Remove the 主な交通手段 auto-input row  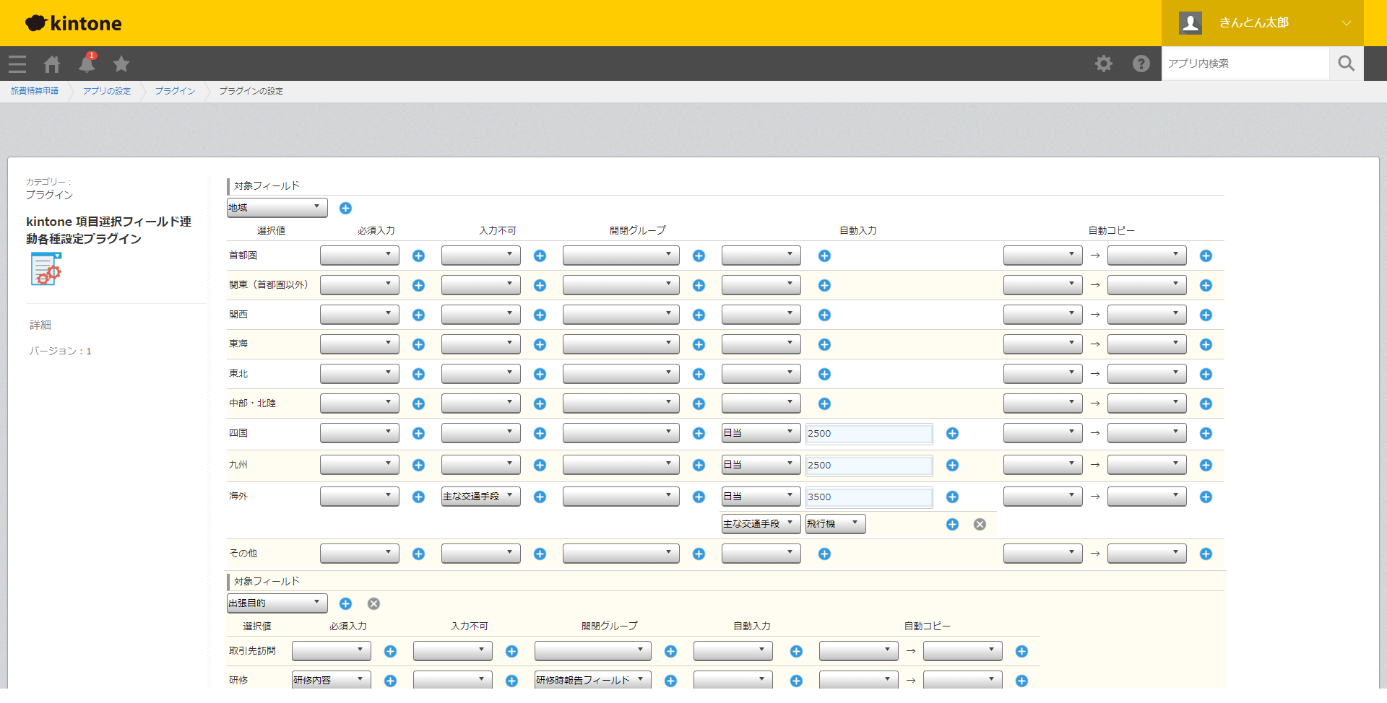(x=980, y=525)
